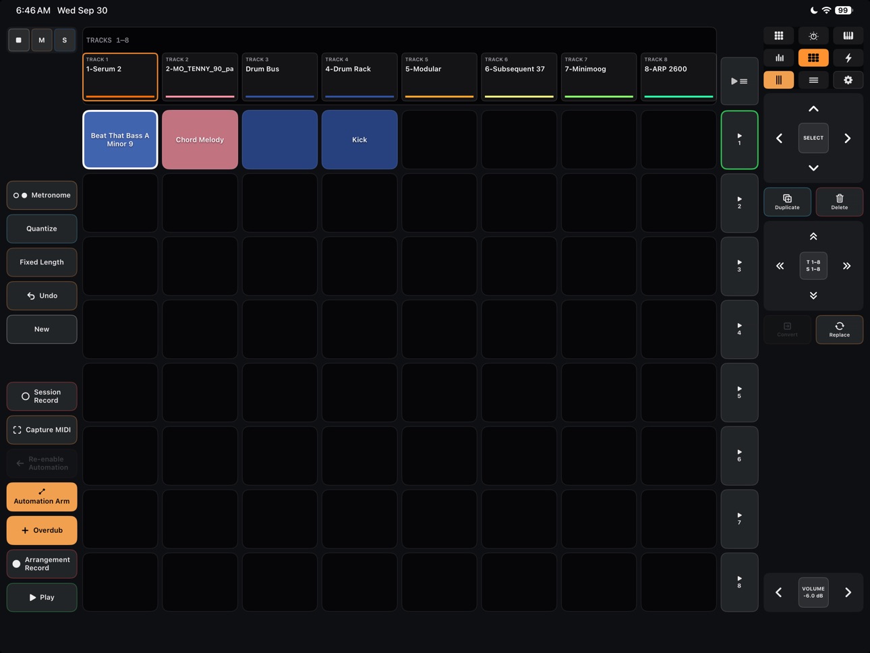
Task: Launch the Chord Melody clip
Action: pyautogui.click(x=200, y=140)
